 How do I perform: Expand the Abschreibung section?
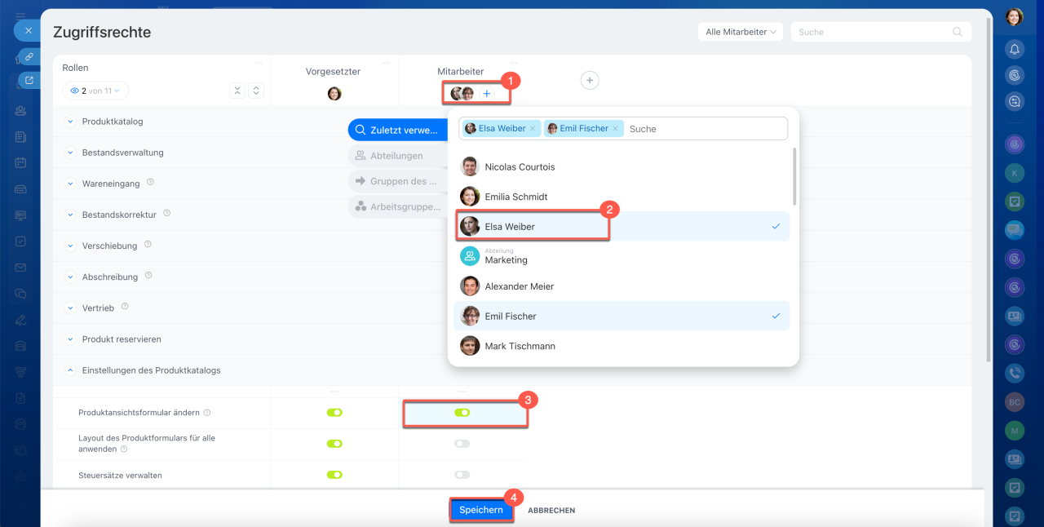pos(70,277)
